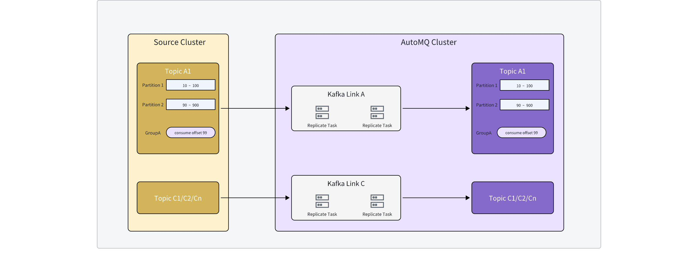698x257 pixels.
Task: Click GroupA label in AutoMQ Cluster
Action: 483,133
